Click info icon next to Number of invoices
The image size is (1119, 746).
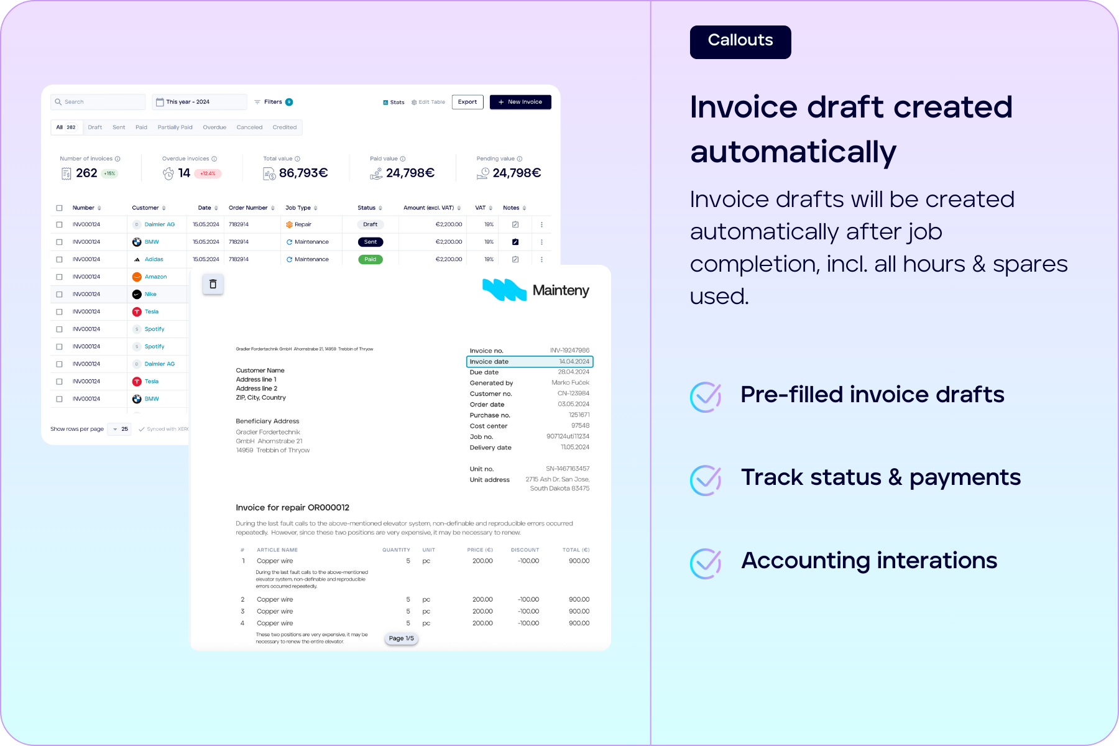click(117, 159)
